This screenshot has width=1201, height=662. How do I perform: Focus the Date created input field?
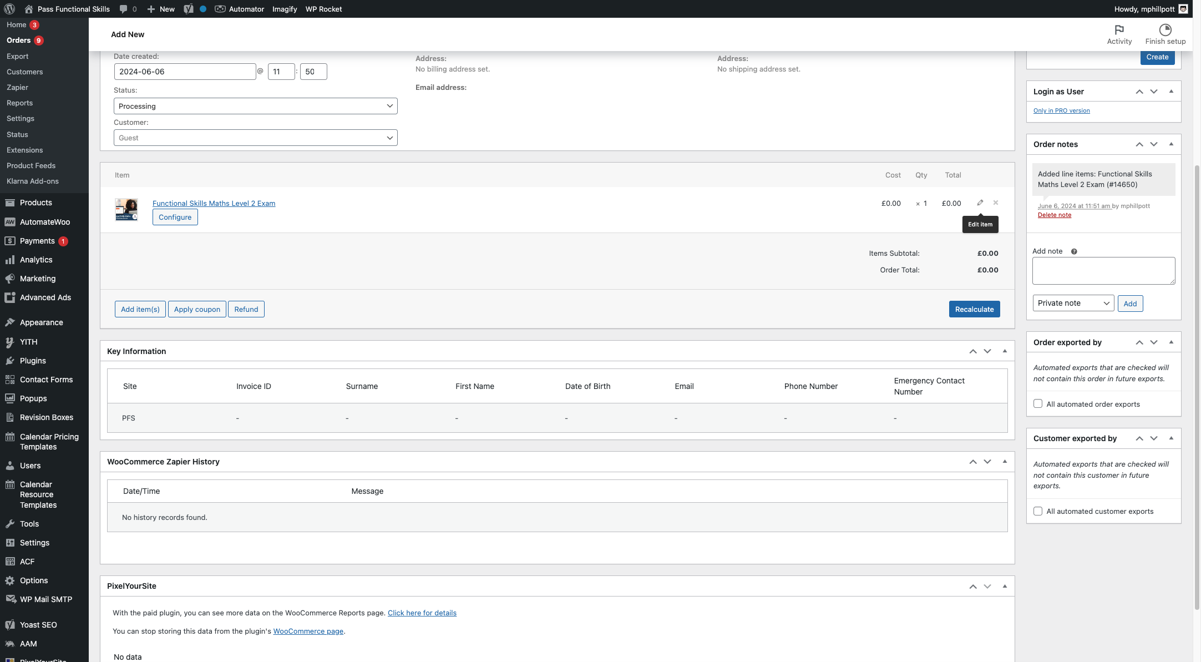[185, 72]
